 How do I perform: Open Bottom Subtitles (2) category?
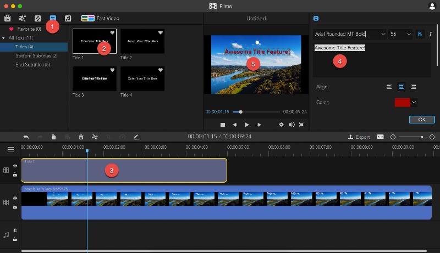click(x=36, y=55)
